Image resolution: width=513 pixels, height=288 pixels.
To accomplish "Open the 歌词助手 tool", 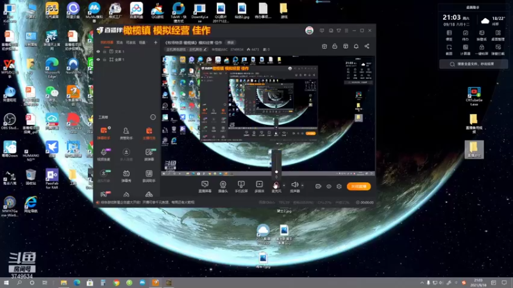I will click(149, 175).
